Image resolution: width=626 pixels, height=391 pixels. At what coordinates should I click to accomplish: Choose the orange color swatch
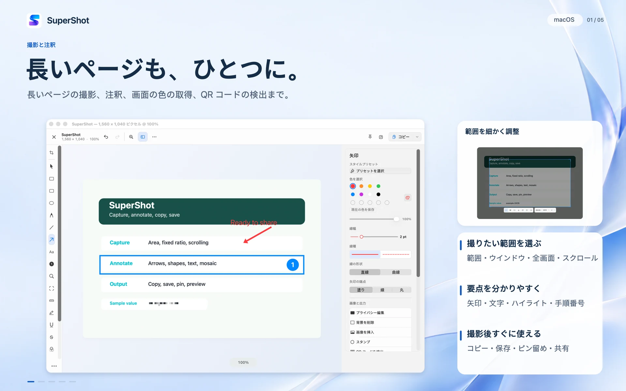tap(361, 186)
